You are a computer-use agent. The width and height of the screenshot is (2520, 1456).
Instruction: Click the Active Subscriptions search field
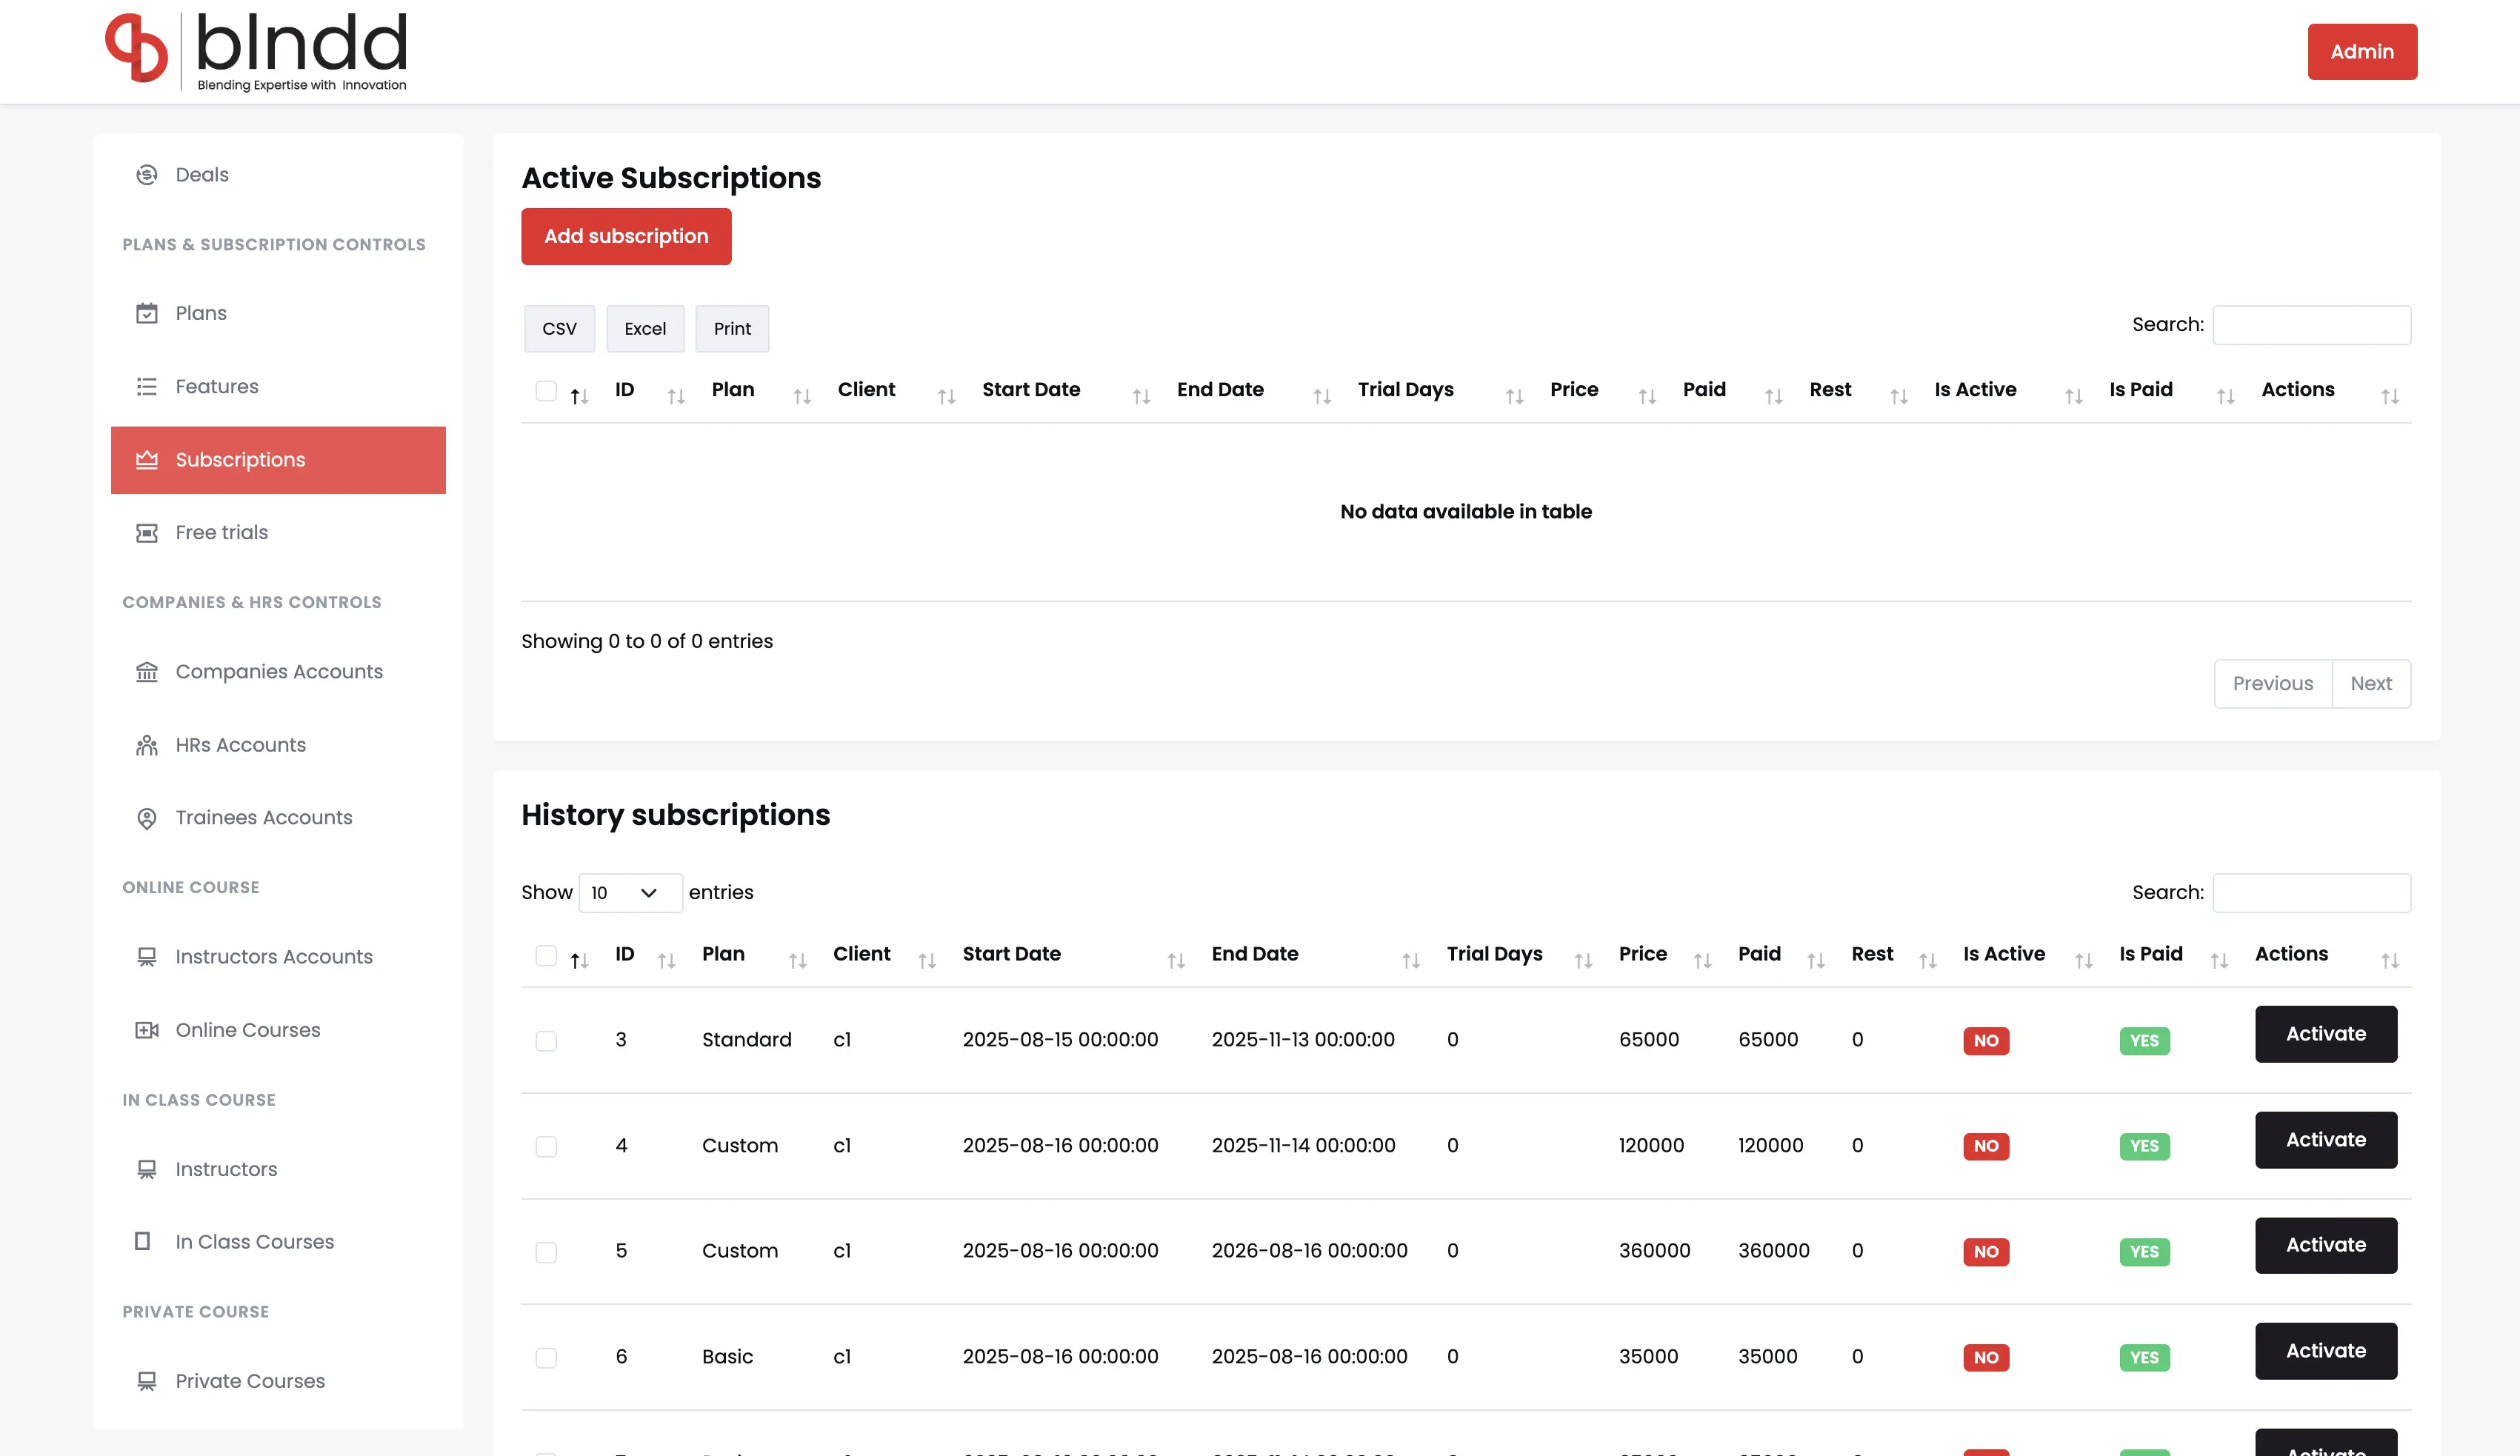[2312, 325]
